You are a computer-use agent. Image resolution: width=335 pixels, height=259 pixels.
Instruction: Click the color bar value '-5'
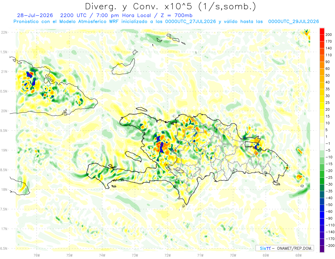329,150
